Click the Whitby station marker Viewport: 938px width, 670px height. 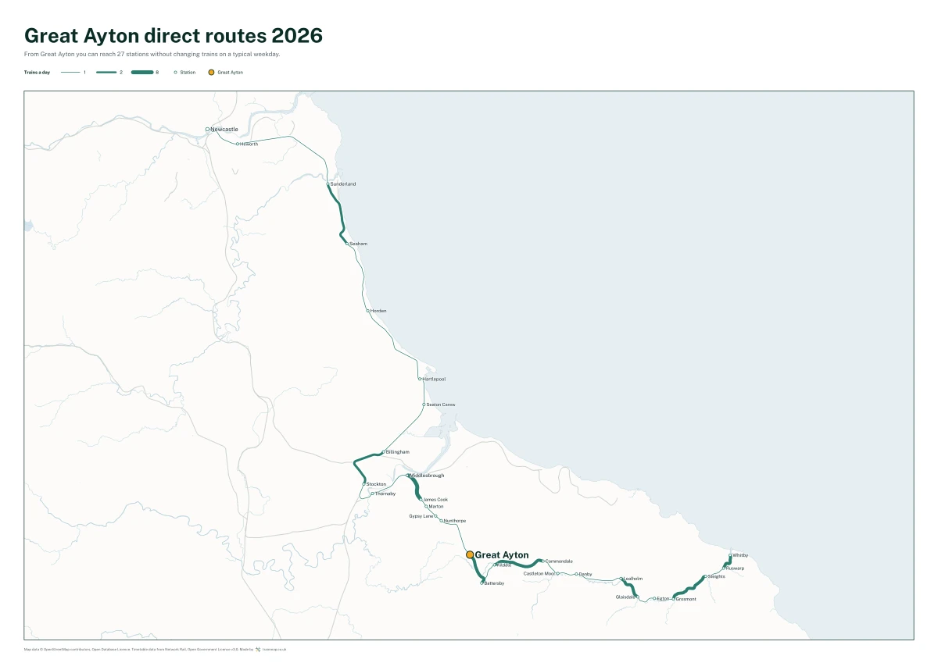730,555
